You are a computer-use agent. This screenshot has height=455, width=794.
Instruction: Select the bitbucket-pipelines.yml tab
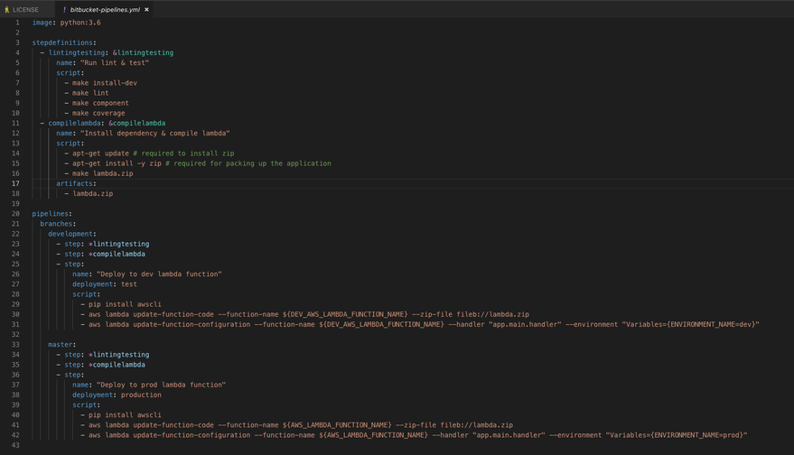tap(105, 10)
